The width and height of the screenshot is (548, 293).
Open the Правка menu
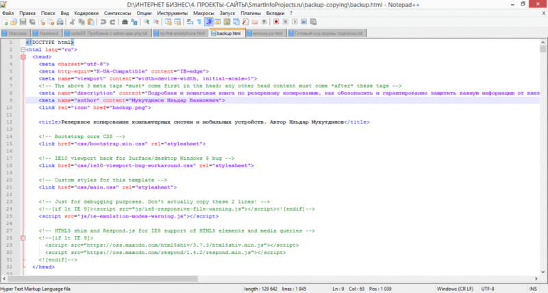27,13
